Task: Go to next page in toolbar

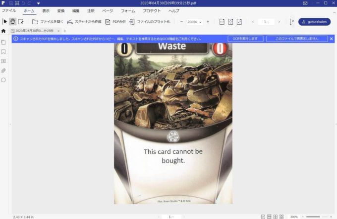Action: [x=279, y=22]
